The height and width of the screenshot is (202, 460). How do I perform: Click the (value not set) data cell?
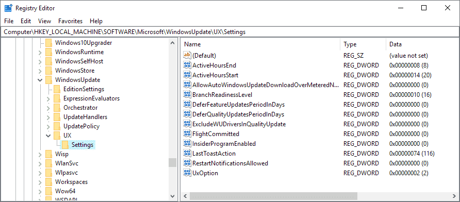click(408, 56)
